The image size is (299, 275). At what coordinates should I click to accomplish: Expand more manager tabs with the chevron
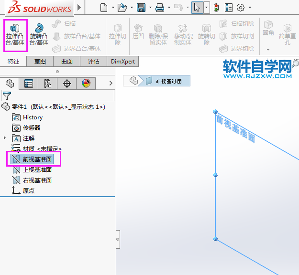[111, 83]
